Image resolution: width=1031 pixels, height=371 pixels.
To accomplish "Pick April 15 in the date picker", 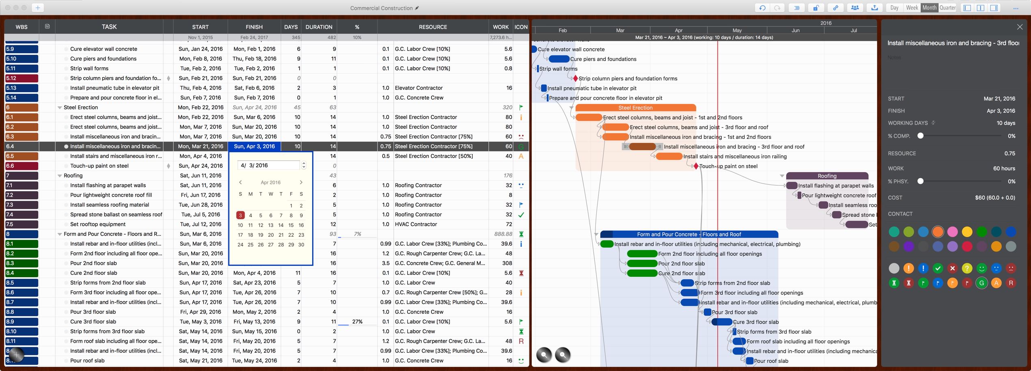I will pos(291,225).
